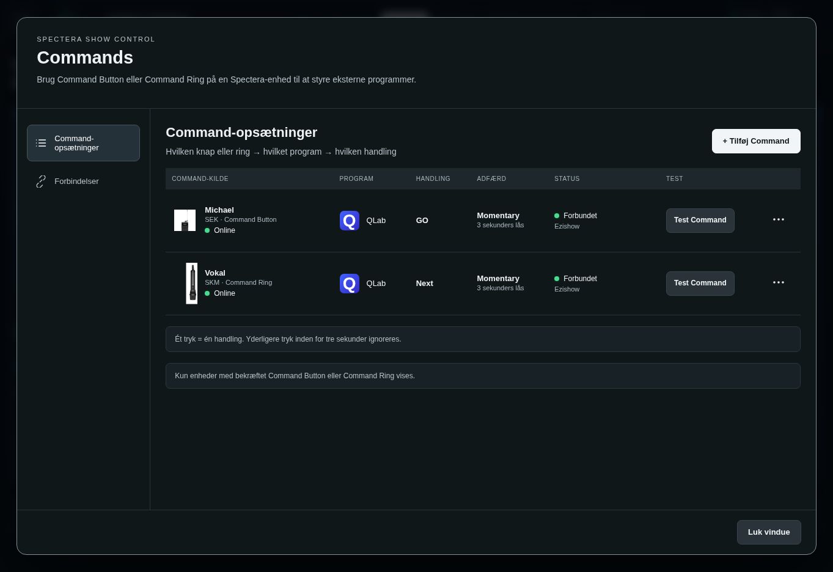Open the three-dot menu for Vokal
Image resolution: width=833 pixels, height=572 pixels.
coord(779,282)
